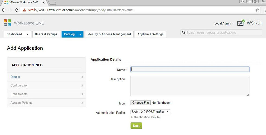
Task: Open a new browser tab
Action: tap(52, 3)
